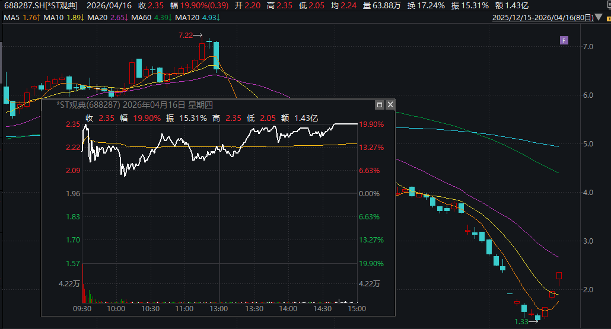611x329 pixels.
Task: Select the 13:00 time label on intraday axis
Action: [x=219, y=309]
